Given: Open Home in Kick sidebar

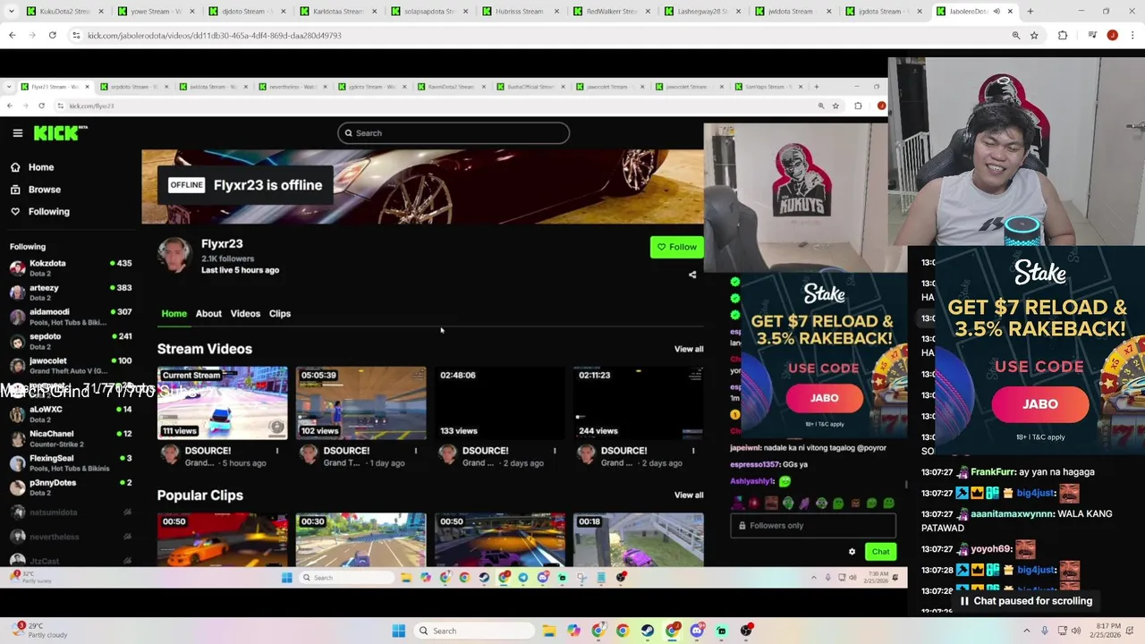Looking at the screenshot, I should click(40, 167).
